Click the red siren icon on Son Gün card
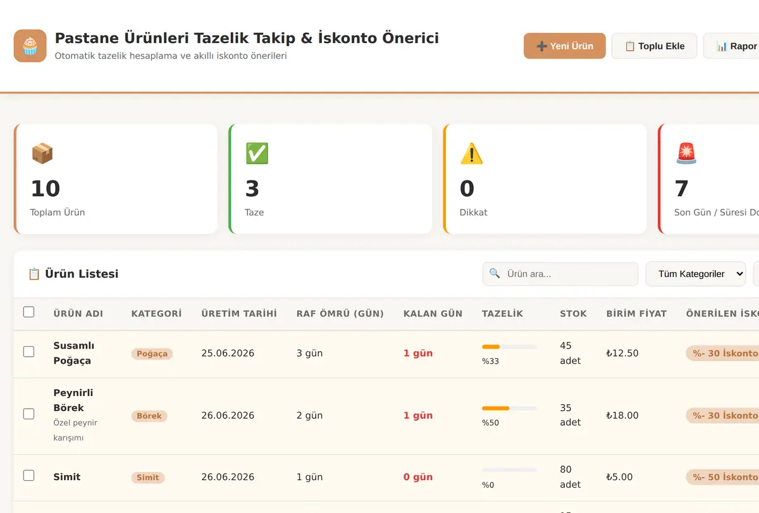The height and width of the screenshot is (513, 759). click(686, 153)
